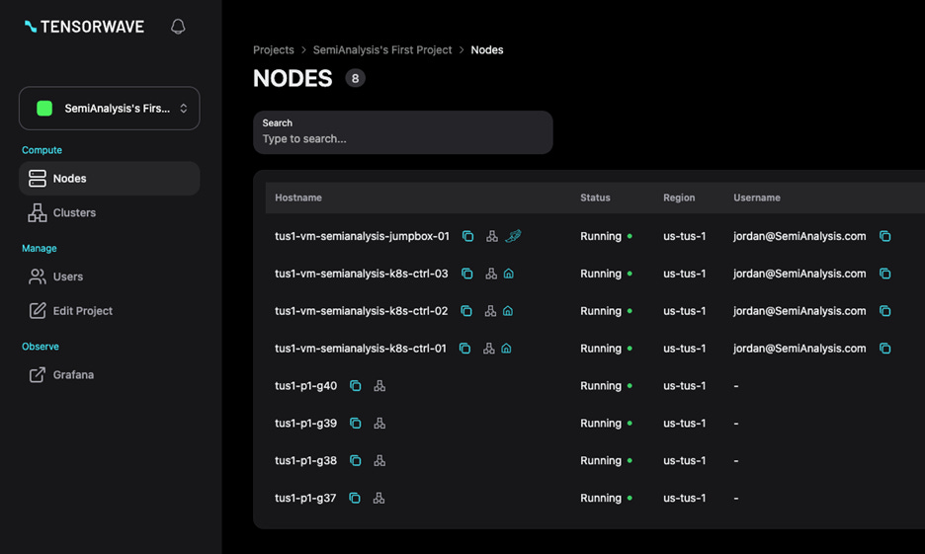Viewport: 925px width, 554px height.
Task: Copy hostname tus1-p1-g40
Action: [x=355, y=386]
